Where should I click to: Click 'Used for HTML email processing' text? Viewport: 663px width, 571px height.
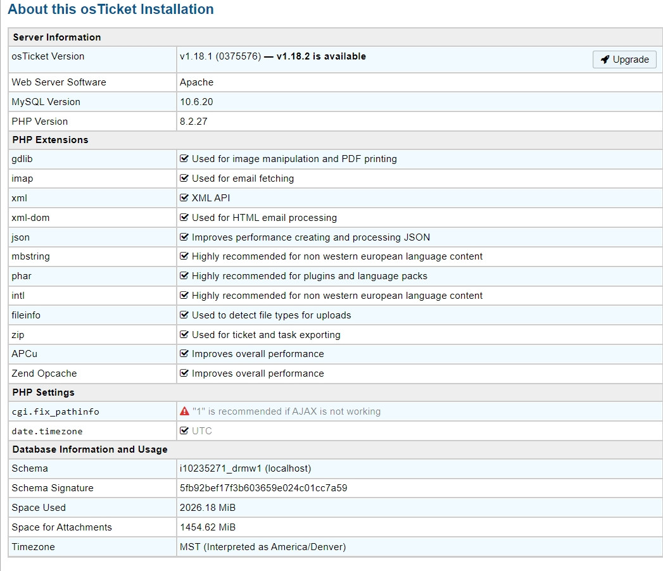264,218
